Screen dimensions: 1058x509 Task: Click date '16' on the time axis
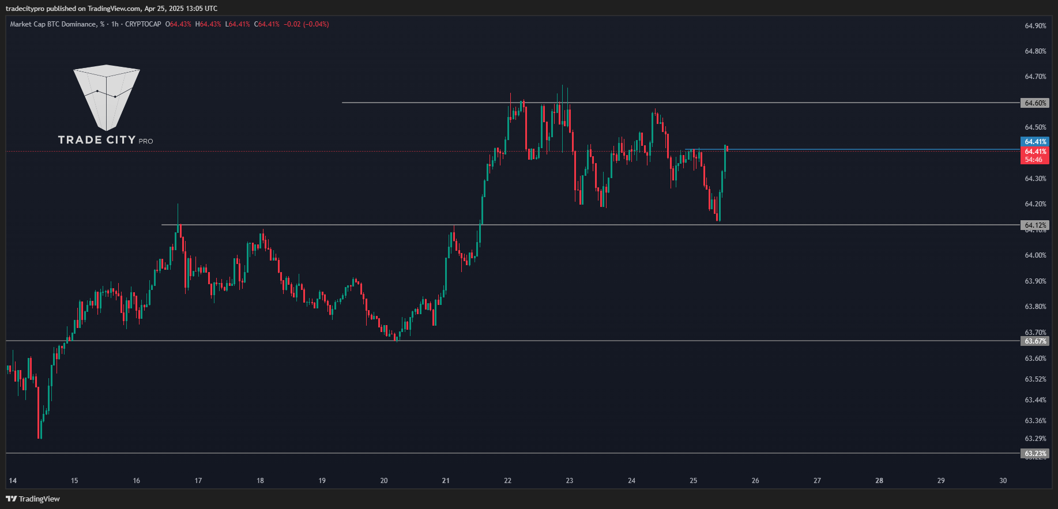click(137, 481)
